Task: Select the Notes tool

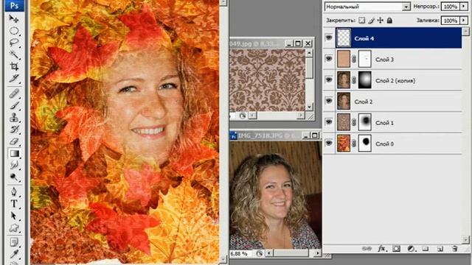Action: click(x=14, y=242)
